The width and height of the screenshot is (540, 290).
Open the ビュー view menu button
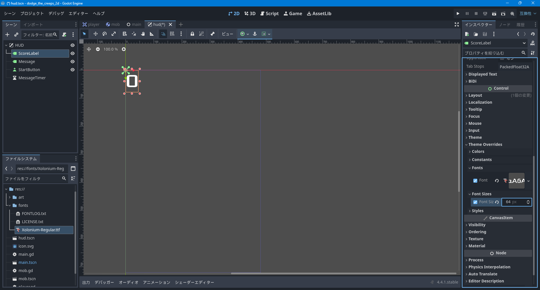pos(227,34)
